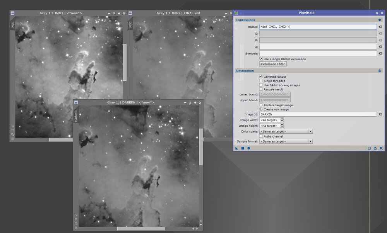The height and width of the screenshot is (233, 387).
Task: Open the Expression Editor
Action: (273, 64)
